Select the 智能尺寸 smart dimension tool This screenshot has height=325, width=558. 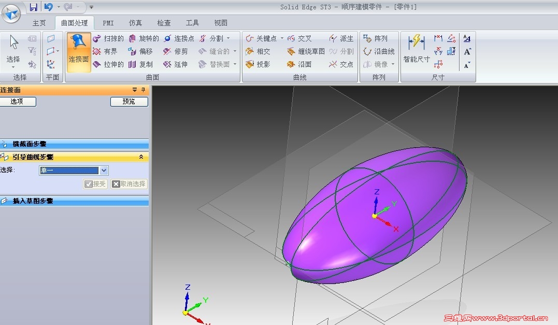tap(417, 49)
